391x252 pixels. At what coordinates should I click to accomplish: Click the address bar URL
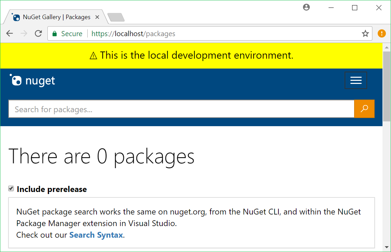tap(133, 34)
